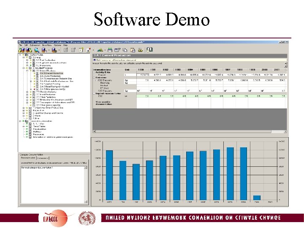Select 2.A.1 Cement Production in tree
The image size is (304, 228).
pos(52,73)
